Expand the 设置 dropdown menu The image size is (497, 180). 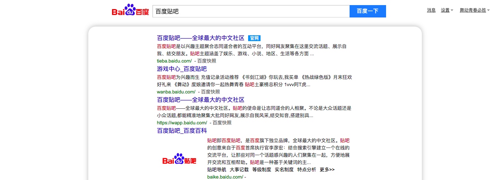coord(447,10)
